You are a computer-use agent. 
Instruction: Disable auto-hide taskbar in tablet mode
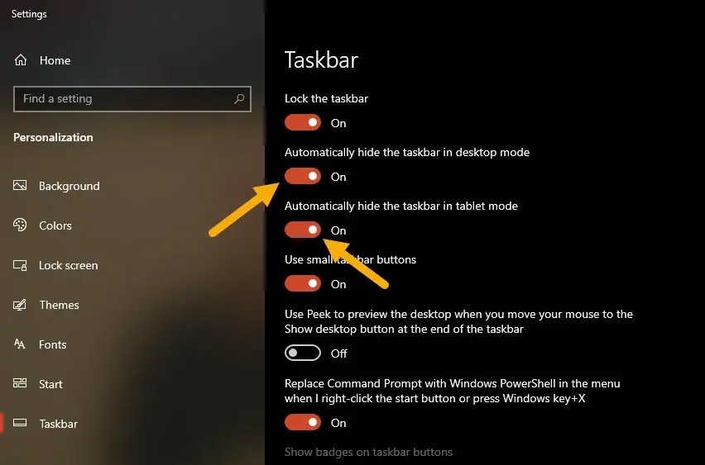[x=303, y=230]
